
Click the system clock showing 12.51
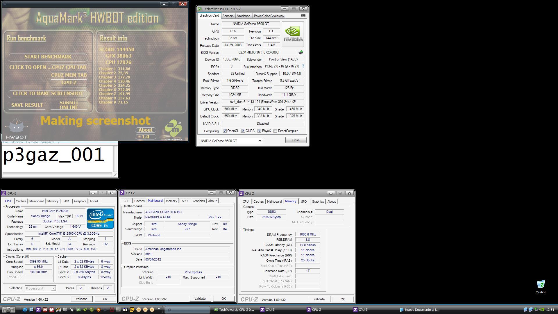550,310
